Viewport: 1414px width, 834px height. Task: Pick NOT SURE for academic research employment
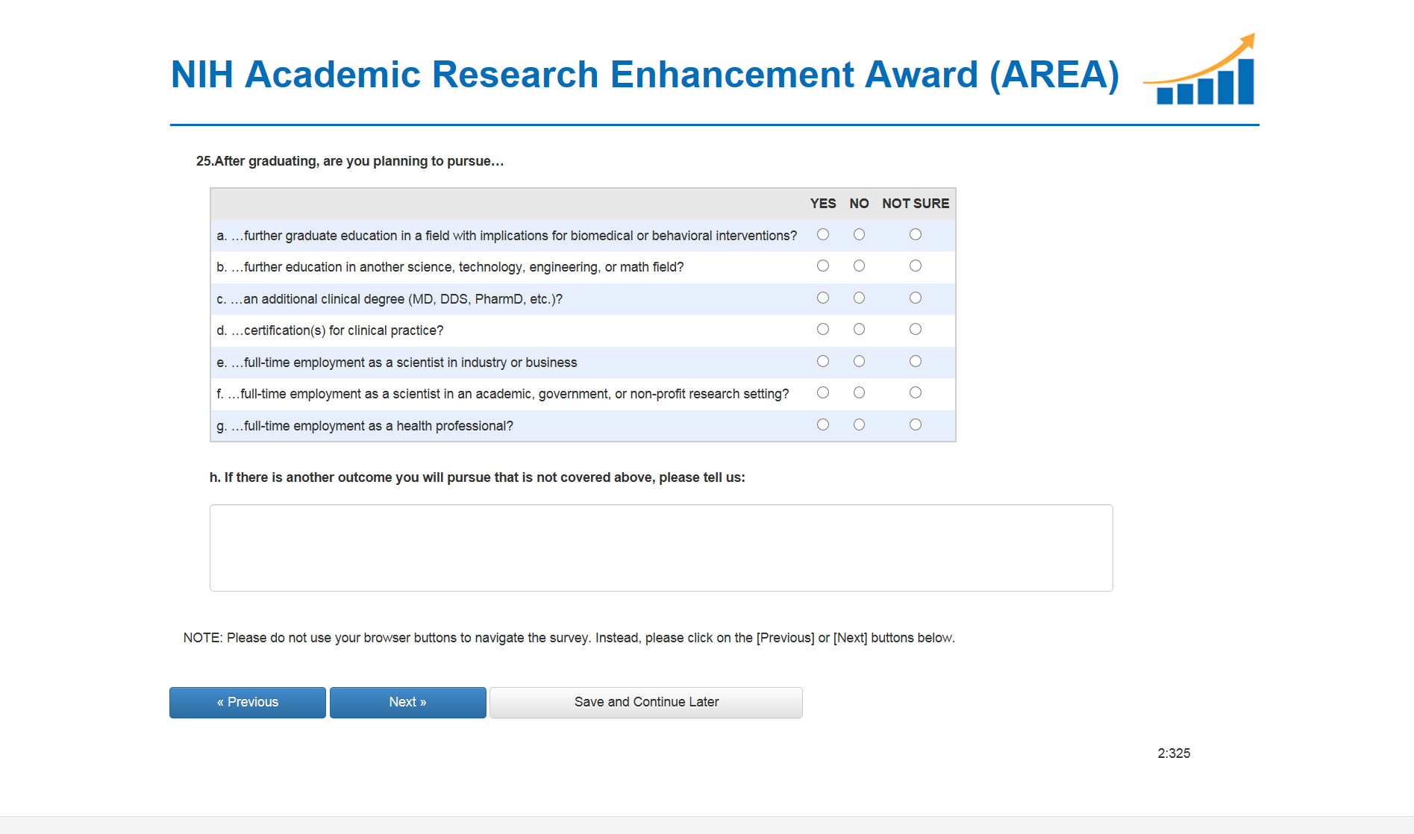click(916, 393)
